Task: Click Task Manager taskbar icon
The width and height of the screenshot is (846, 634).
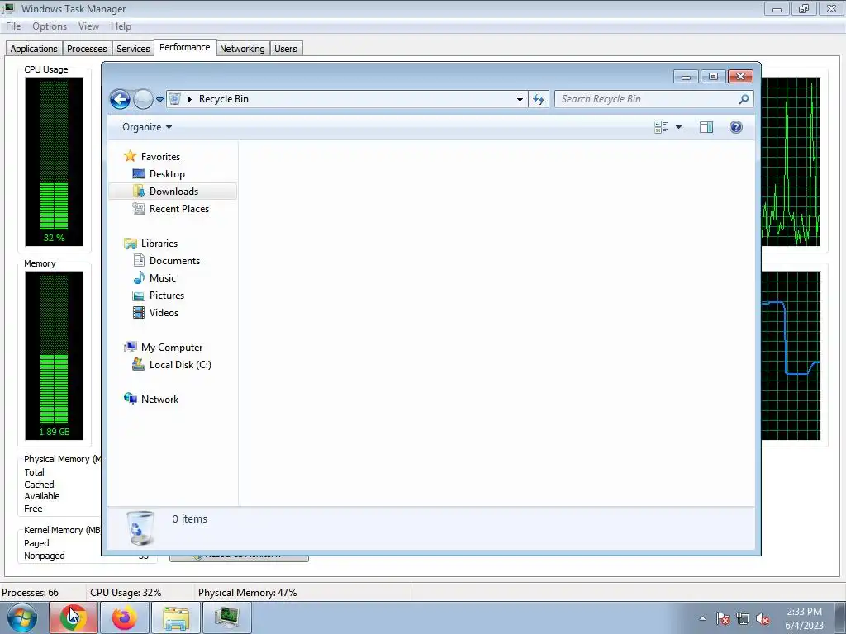Action: [227, 617]
